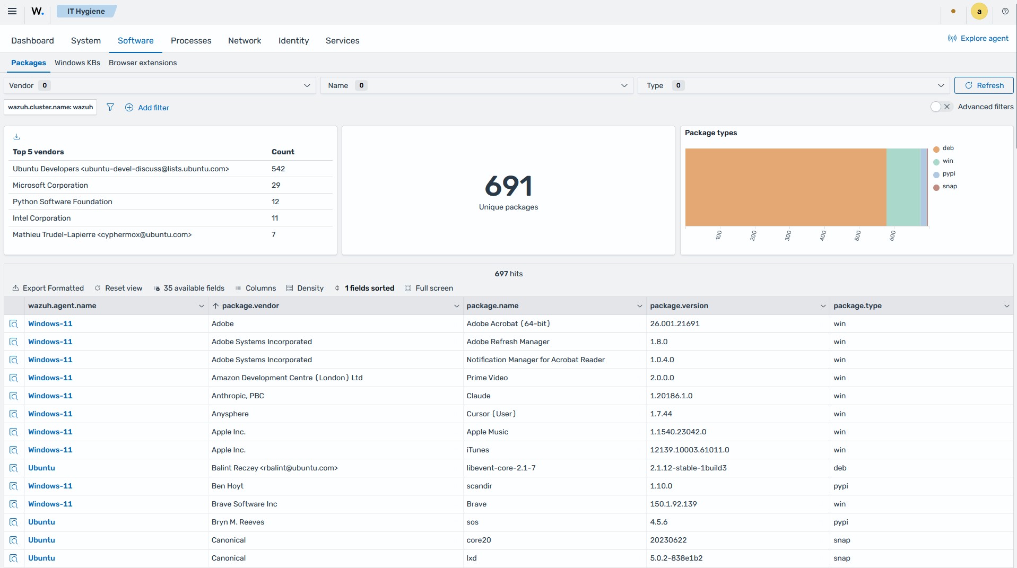
Task: Inspect the Apple Music row document
Action: tap(14, 432)
